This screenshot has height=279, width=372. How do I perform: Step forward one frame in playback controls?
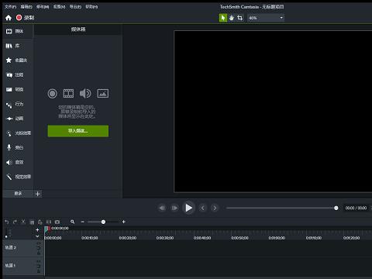(174, 208)
